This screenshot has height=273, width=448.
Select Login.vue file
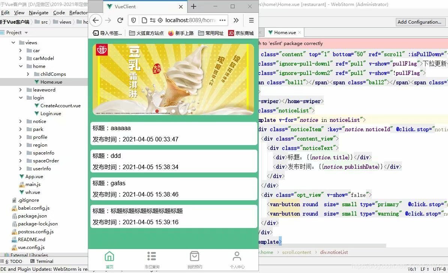(x=48, y=113)
